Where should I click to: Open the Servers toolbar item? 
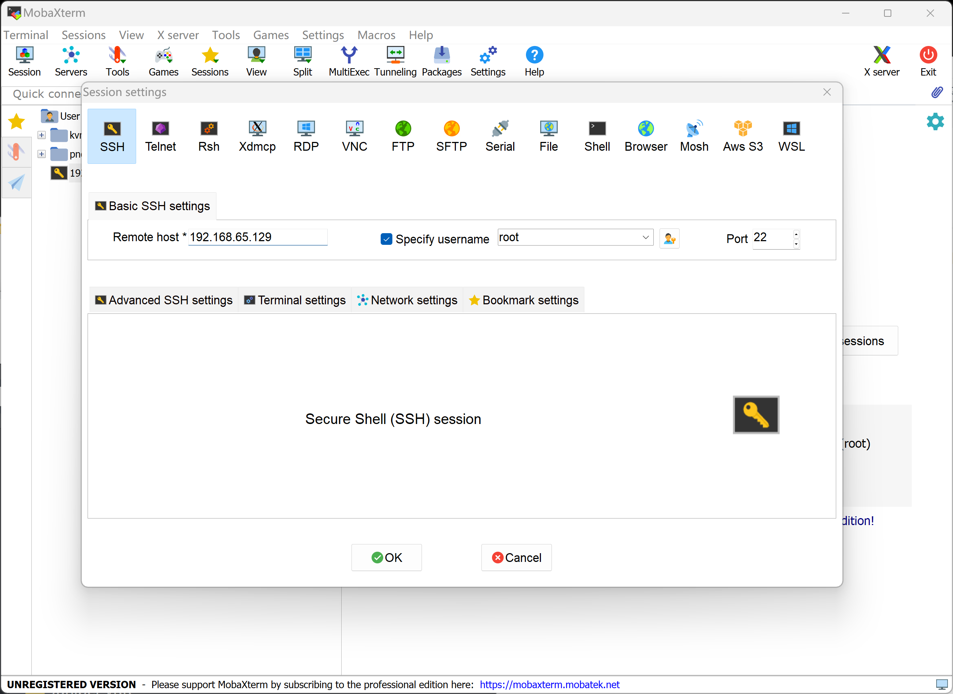[71, 62]
